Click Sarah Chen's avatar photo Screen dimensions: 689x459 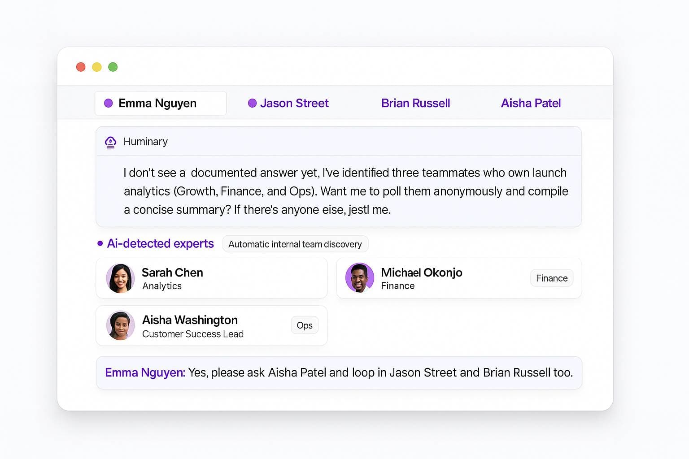tap(120, 278)
